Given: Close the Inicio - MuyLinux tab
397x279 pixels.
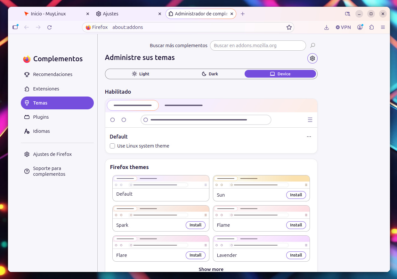Looking at the screenshot, I should tap(88, 14).
